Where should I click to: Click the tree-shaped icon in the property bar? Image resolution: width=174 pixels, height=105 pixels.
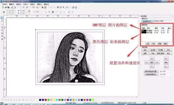[x=53, y=12]
